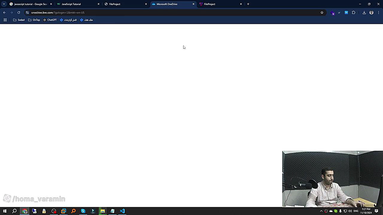
Task: Open the Windows notification center
Action: coord(376,211)
